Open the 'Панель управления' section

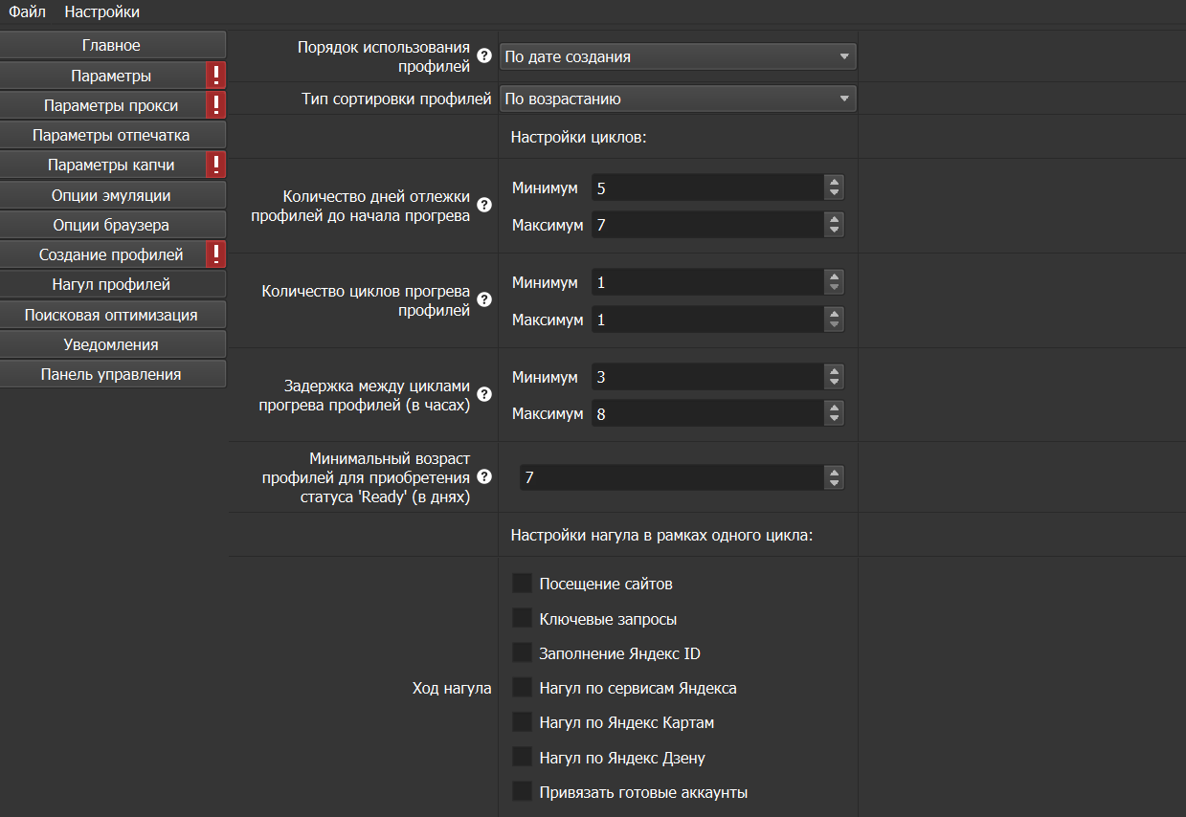coord(112,374)
